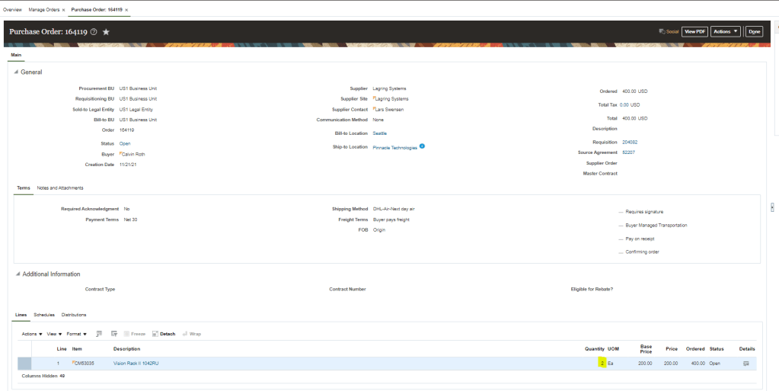Click icon just left of Freeze
This screenshot has height=391, width=779.
coord(114,334)
